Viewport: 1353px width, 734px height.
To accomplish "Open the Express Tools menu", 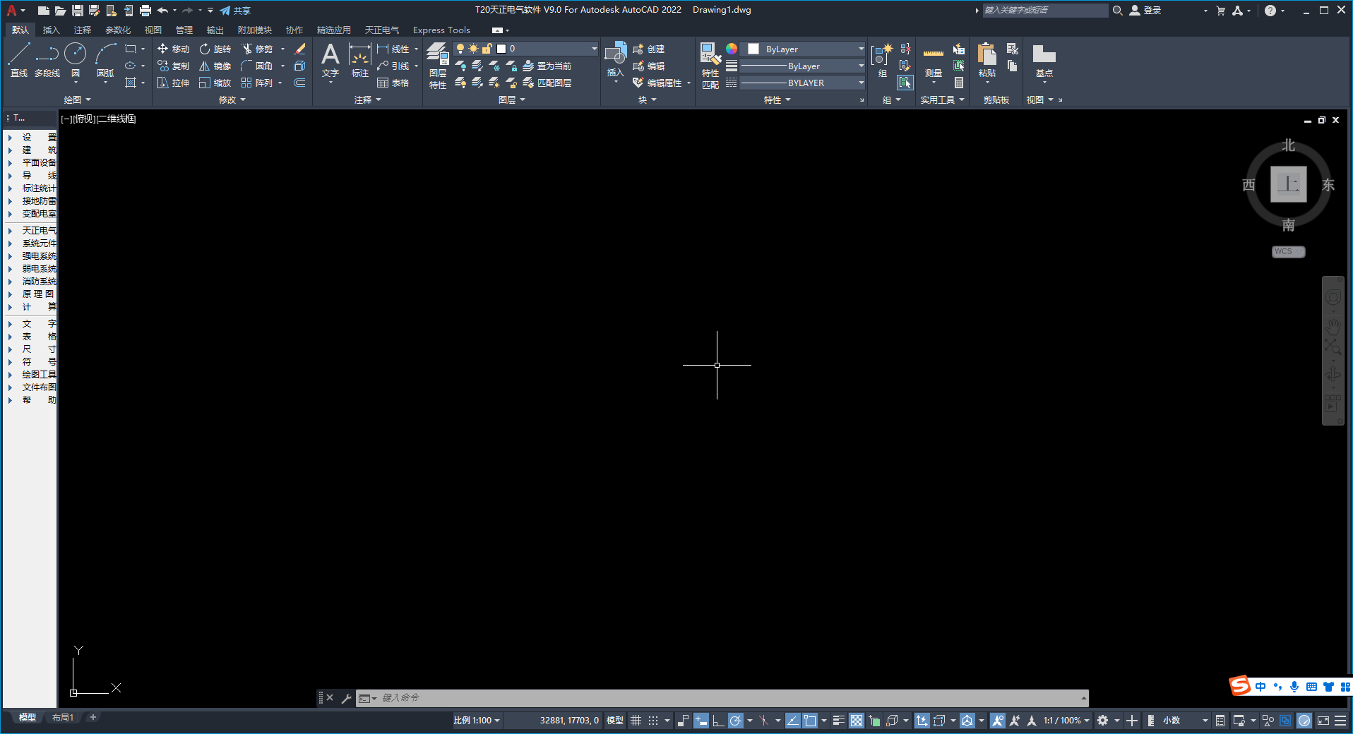I will (x=441, y=30).
